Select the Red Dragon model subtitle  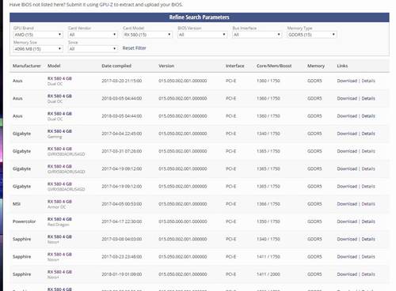point(59,225)
